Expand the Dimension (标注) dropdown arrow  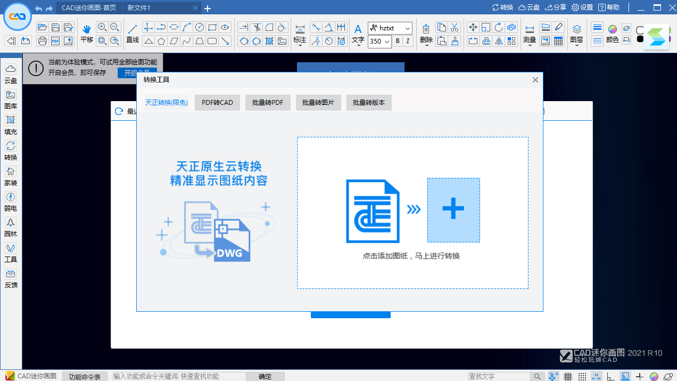tap(300, 46)
